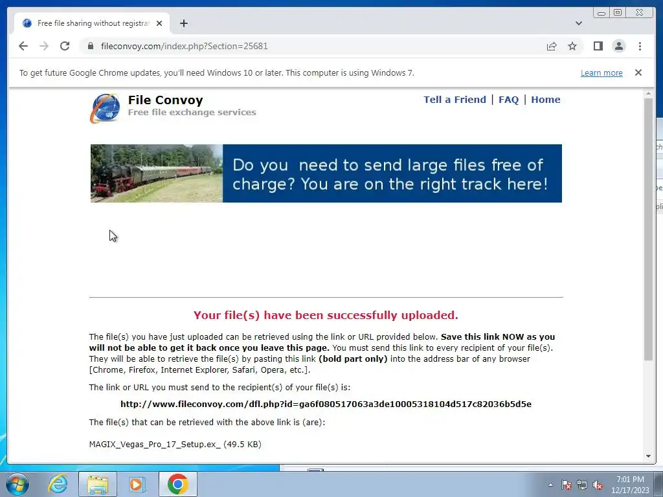
Task: Click the File Convoy globe logo
Action: pyautogui.click(x=105, y=108)
